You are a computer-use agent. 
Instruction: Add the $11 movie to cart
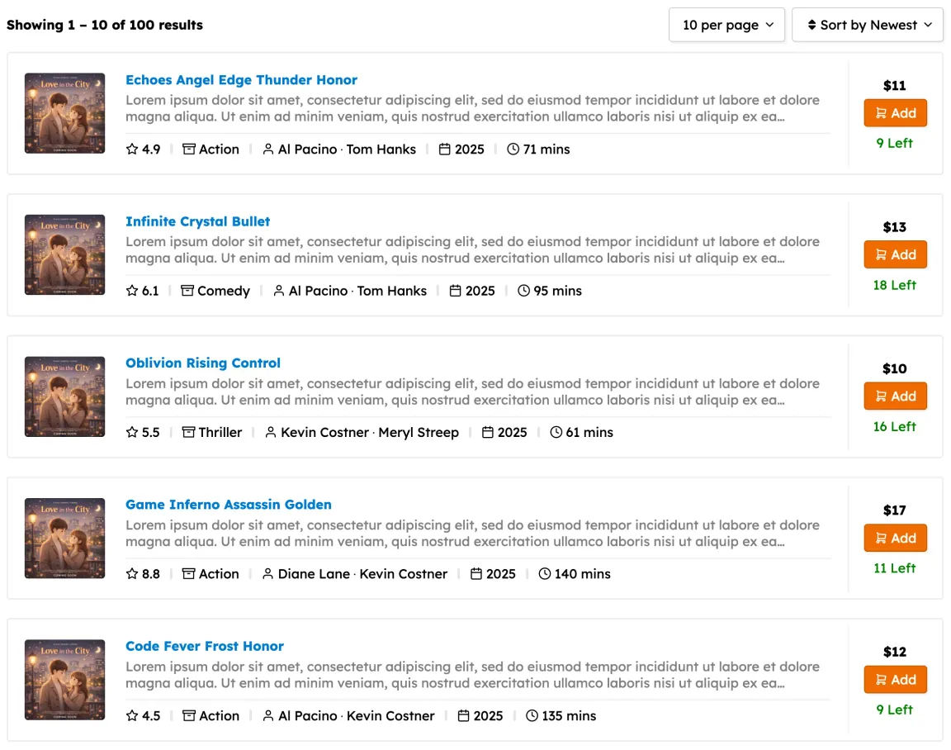(895, 113)
